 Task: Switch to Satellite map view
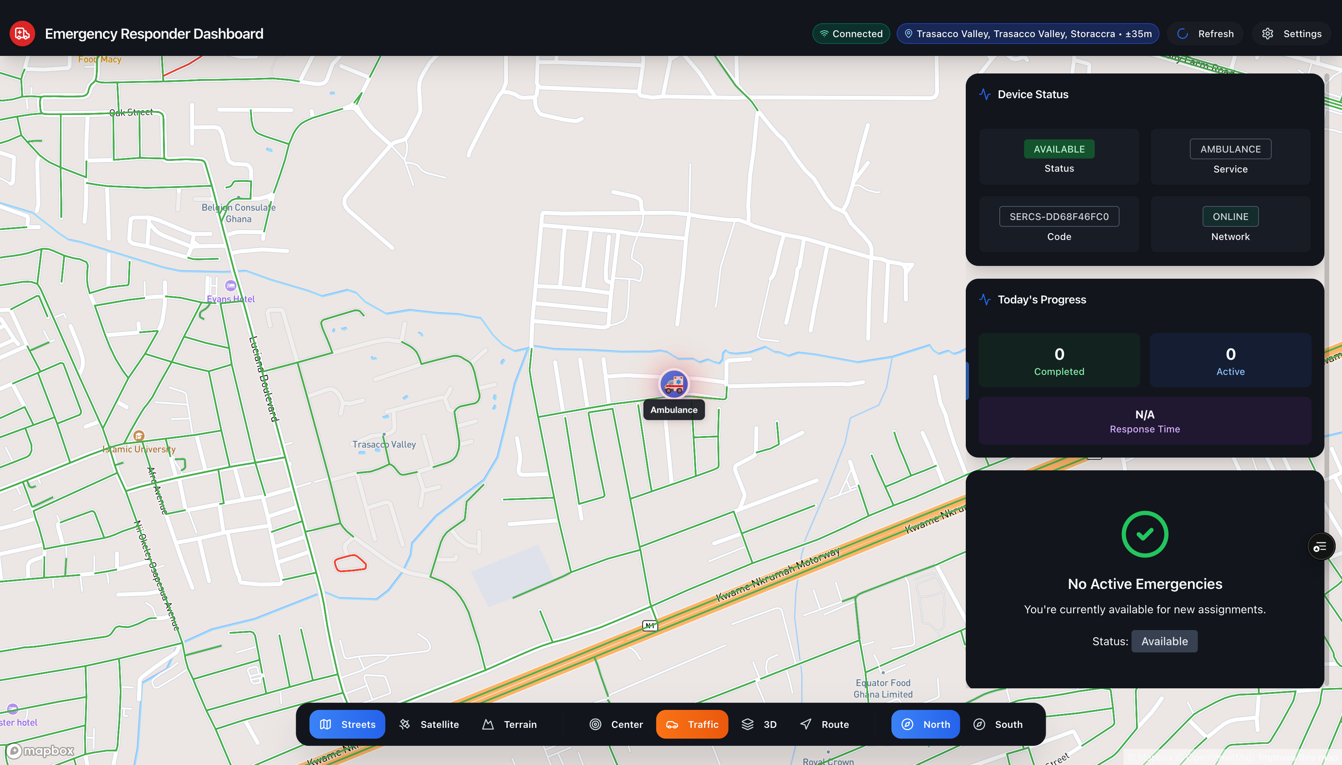click(x=429, y=724)
